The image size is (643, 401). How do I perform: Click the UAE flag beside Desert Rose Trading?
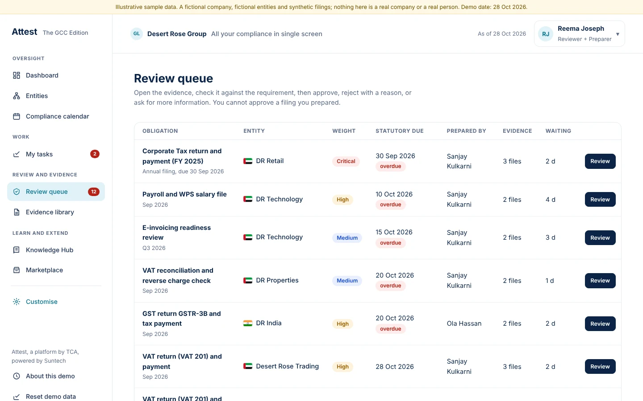[x=248, y=366]
